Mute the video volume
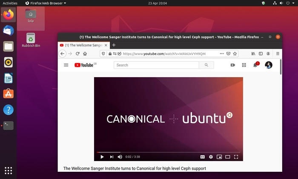This screenshot has height=179, width=298. pos(120,157)
